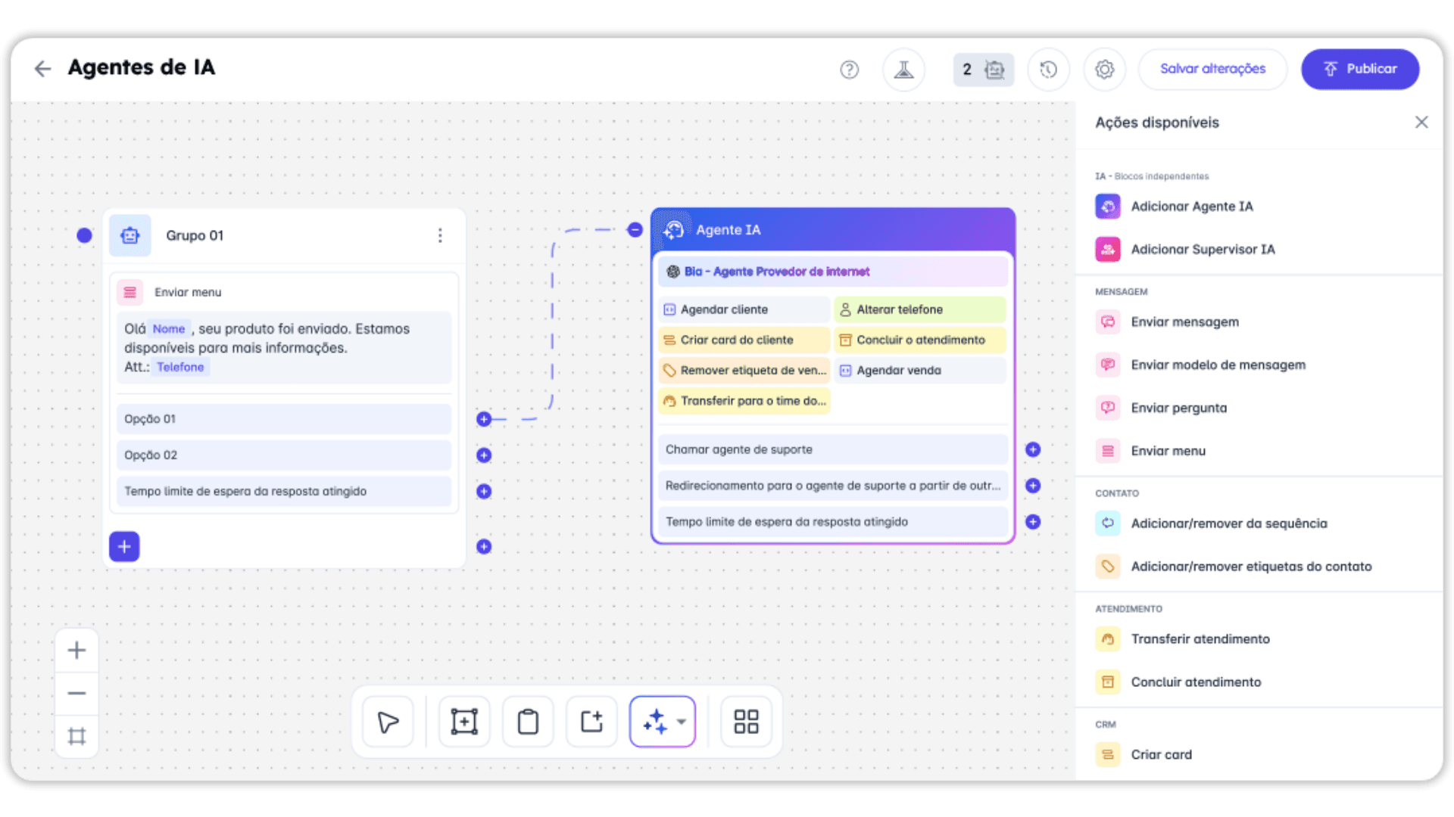The width and height of the screenshot is (1454, 817).
Task: Select Concluir atendimento action
Action: pos(1178,682)
